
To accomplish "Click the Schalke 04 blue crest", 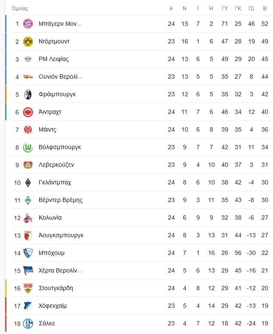I will 28,324.
